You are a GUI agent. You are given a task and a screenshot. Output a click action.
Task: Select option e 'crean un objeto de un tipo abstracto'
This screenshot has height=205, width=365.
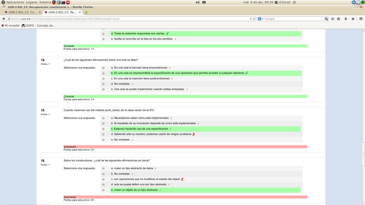(x=103, y=190)
